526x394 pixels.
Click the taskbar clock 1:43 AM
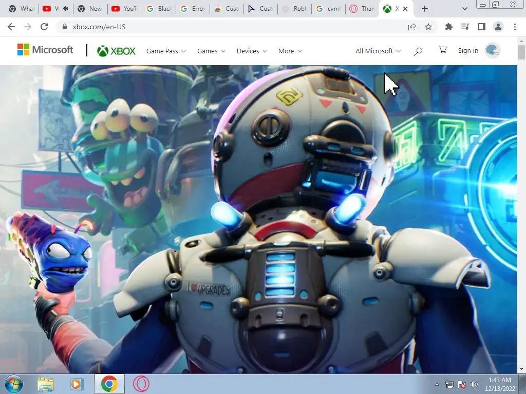[x=500, y=384]
